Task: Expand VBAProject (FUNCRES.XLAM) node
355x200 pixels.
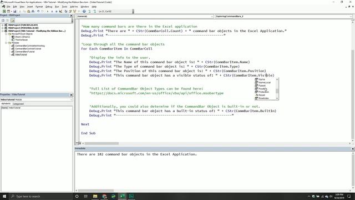Action: click(x=2, y=25)
